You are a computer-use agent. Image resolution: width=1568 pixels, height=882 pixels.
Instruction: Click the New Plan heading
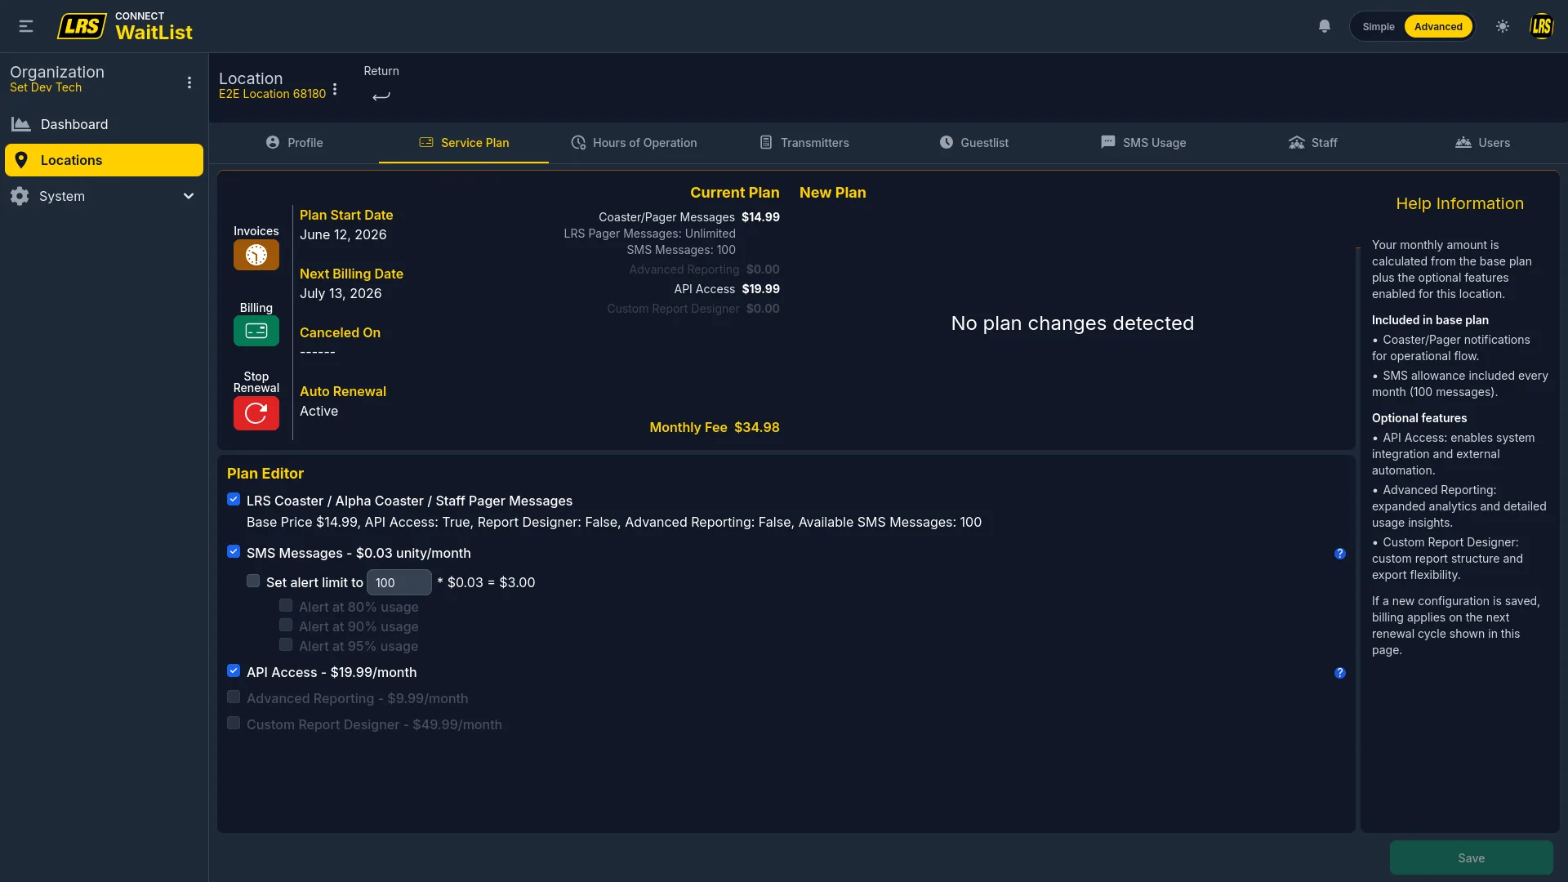click(x=833, y=193)
